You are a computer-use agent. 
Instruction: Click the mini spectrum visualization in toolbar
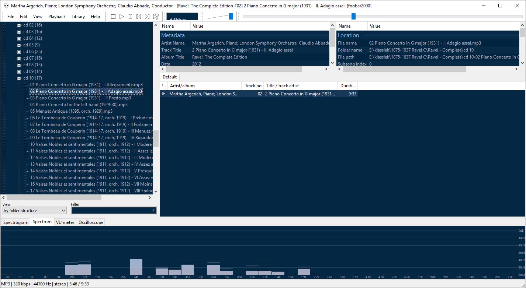[182, 17]
